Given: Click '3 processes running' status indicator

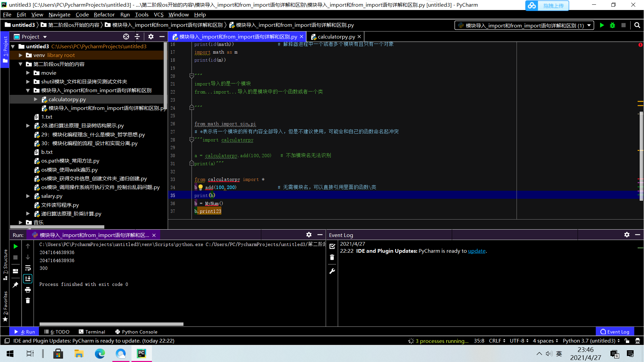Looking at the screenshot, I should [438, 341].
